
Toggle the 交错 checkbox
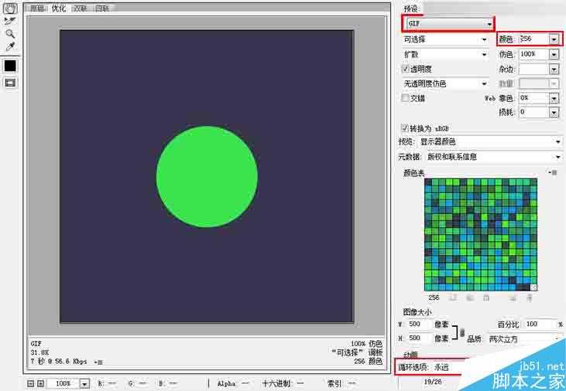coord(406,97)
